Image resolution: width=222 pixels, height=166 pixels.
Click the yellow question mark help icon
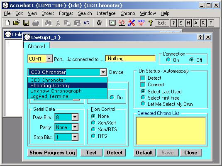(x=151, y=23)
